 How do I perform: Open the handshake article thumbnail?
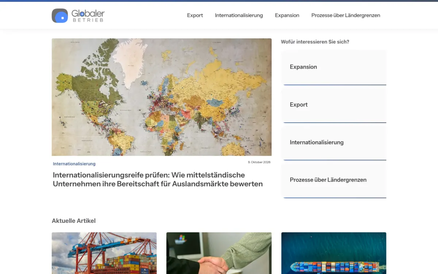click(x=219, y=253)
